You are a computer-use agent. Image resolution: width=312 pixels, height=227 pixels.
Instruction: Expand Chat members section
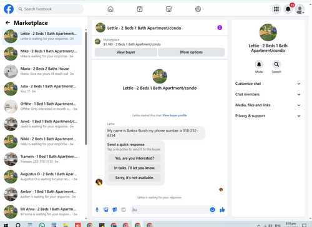point(268,94)
